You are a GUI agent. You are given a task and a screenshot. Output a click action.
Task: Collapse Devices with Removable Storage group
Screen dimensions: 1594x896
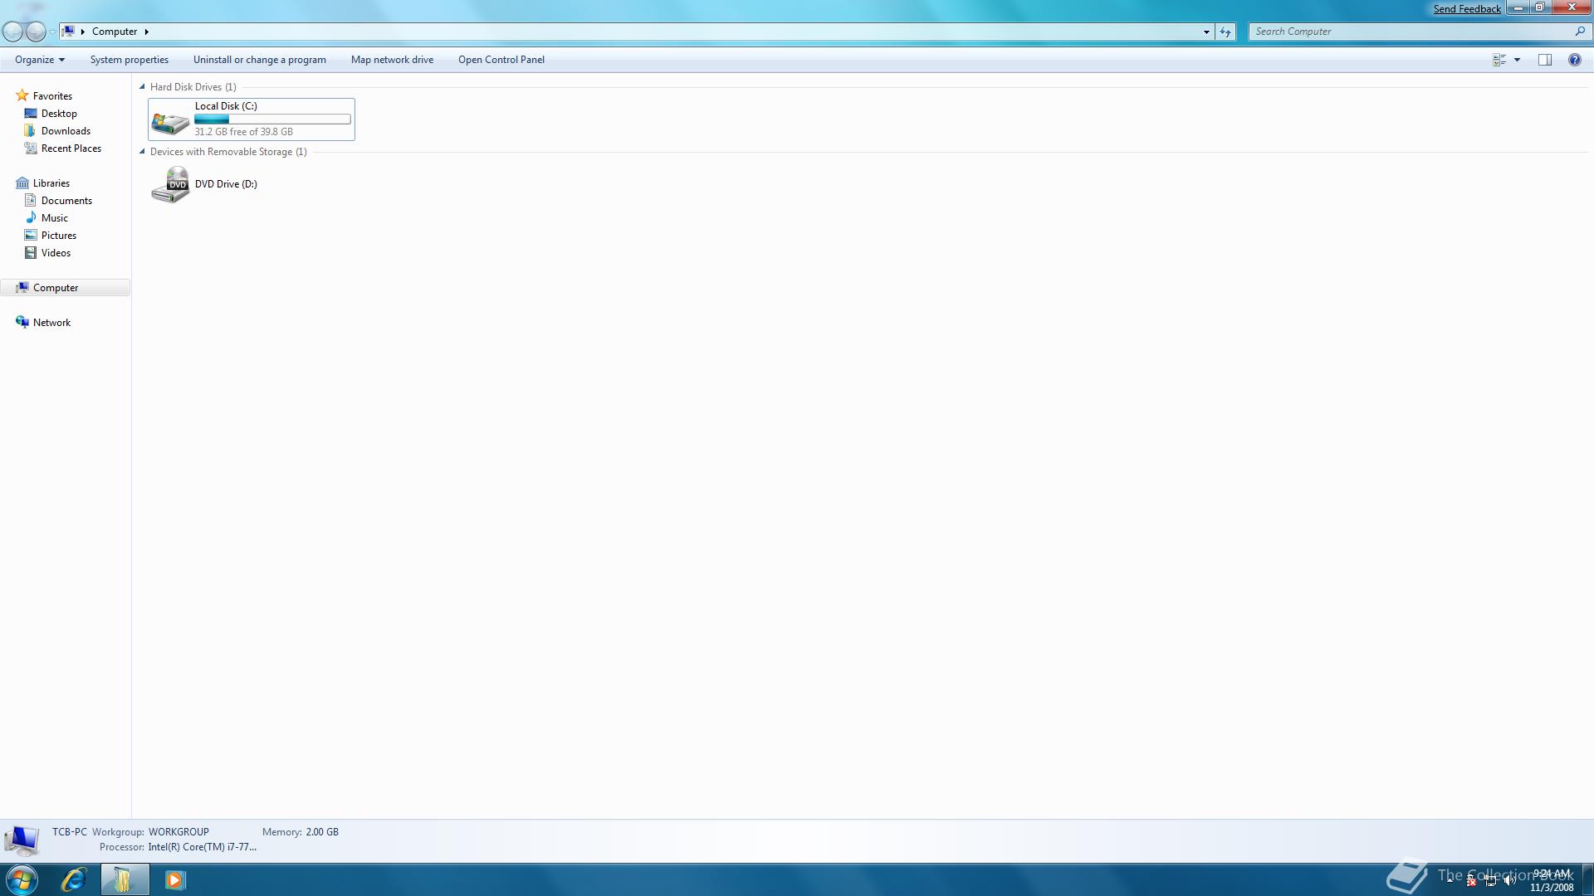coord(142,151)
